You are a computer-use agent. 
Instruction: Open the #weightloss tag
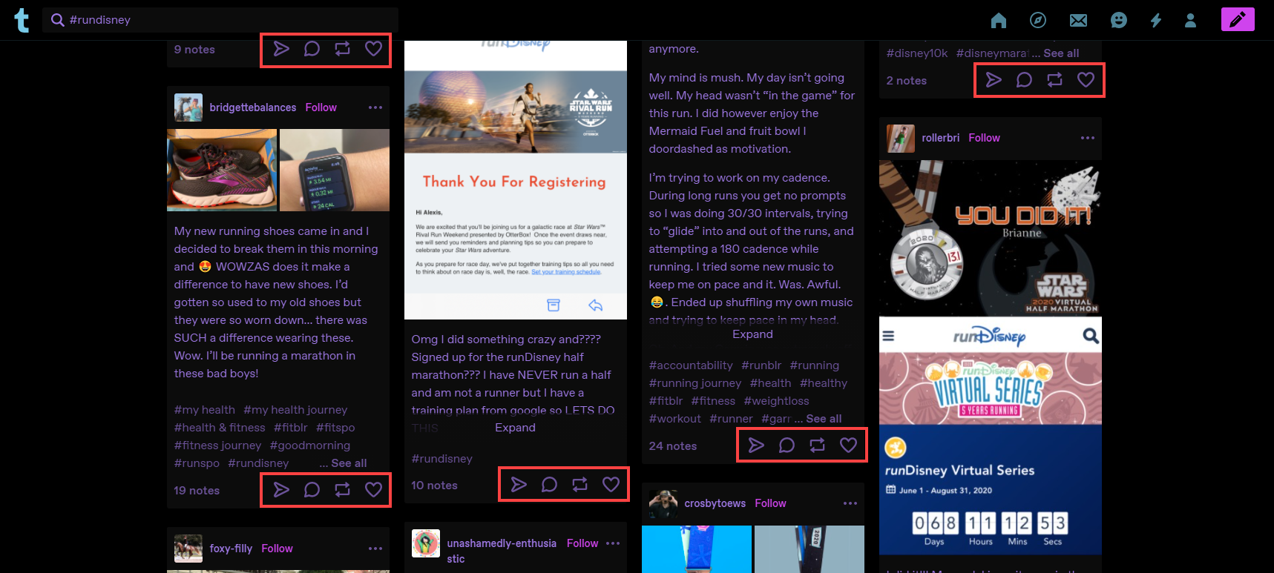tap(777, 401)
